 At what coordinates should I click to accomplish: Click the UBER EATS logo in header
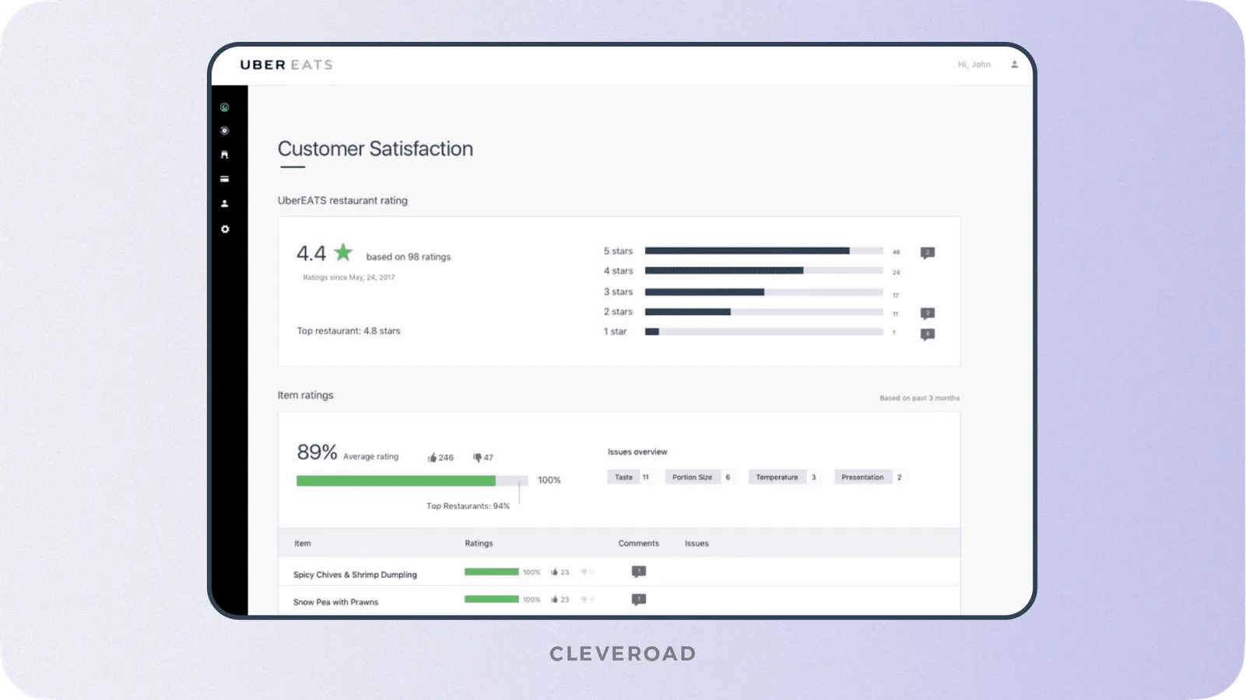coord(286,65)
